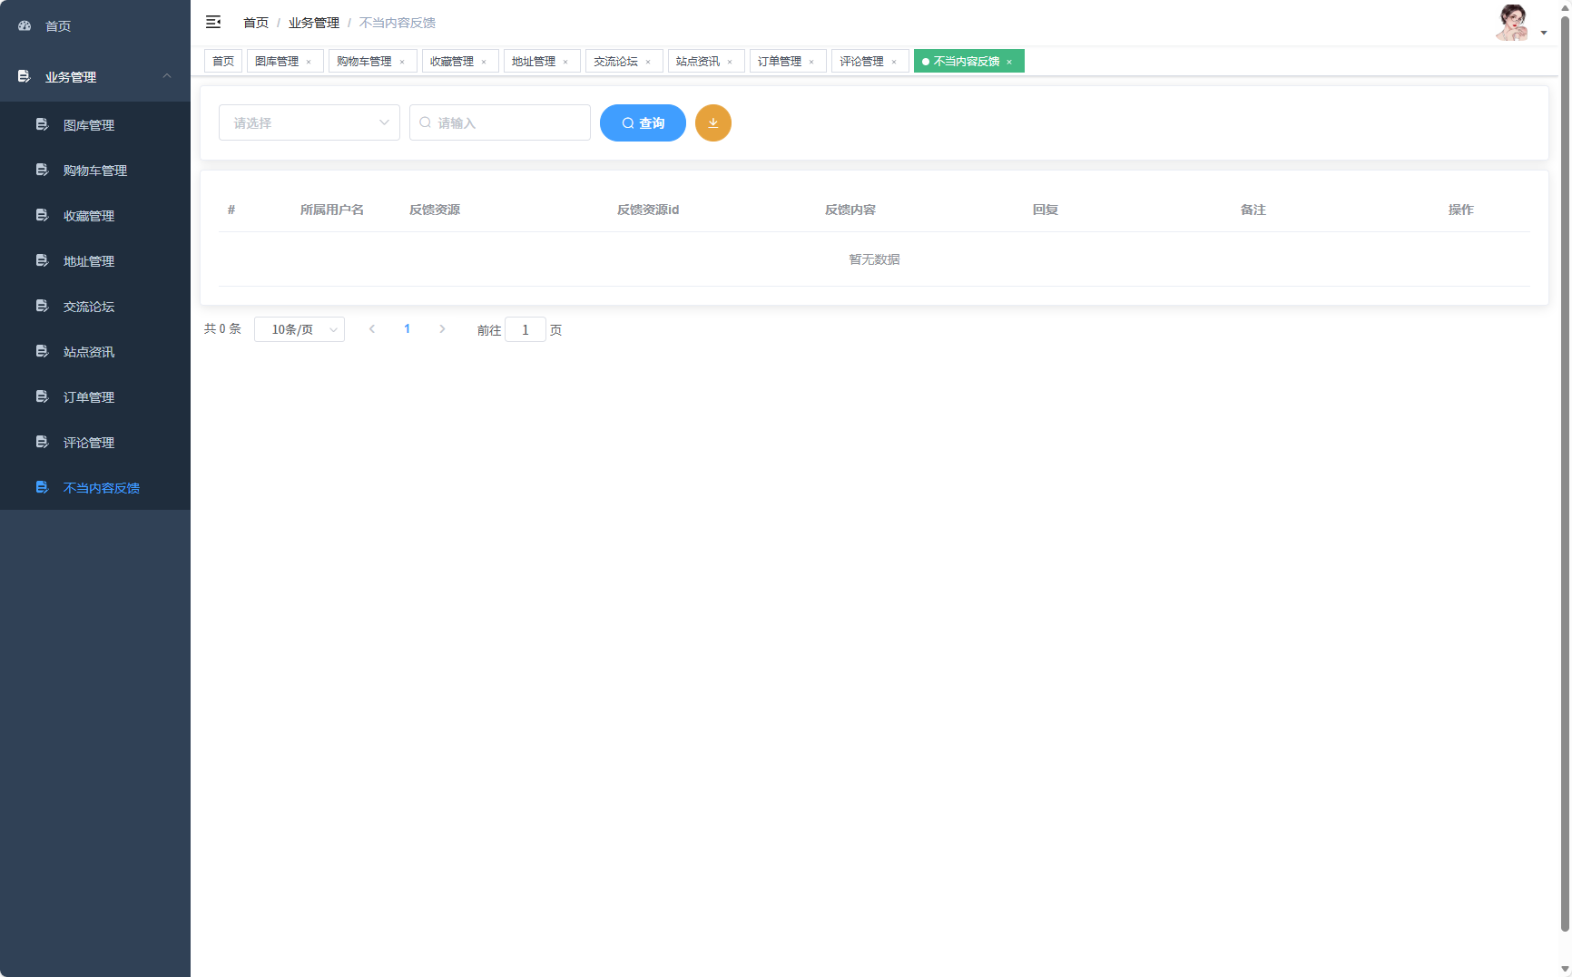Image resolution: width=1572 pixels, height=977 pixels.
Task: Switch to the 评论管理 tab
Action: coord(862,61)
